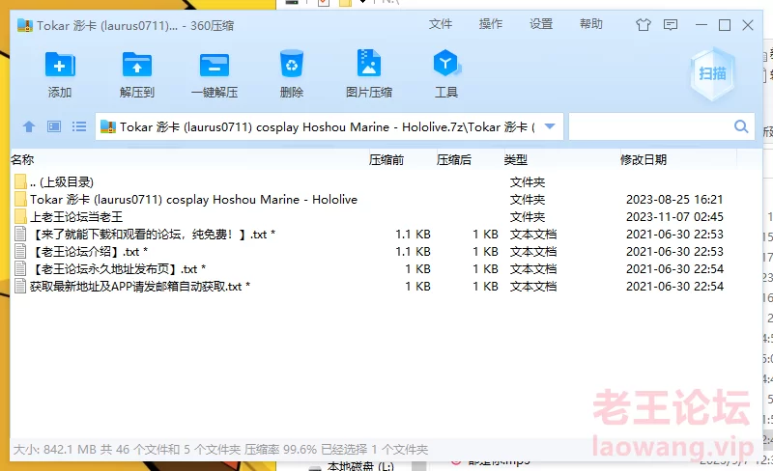The height and width of the screenshot is (471, 773).
Task: Click 文本文档 type of 【老王论坛介绍】.txt
Action: [533, 251]
